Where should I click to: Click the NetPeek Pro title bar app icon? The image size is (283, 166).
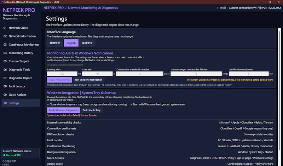[2, 2]
